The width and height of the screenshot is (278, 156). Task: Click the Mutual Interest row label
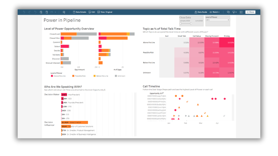coord(53,63)
